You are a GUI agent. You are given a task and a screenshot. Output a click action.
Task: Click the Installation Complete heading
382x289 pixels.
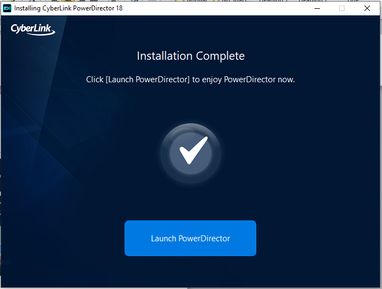pyautogui.click(x=190, y=56)
